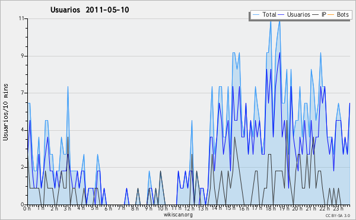Click the '12 h' x-axis label
The width and height of the screenshot is (356, 220).
click(189, 209)
